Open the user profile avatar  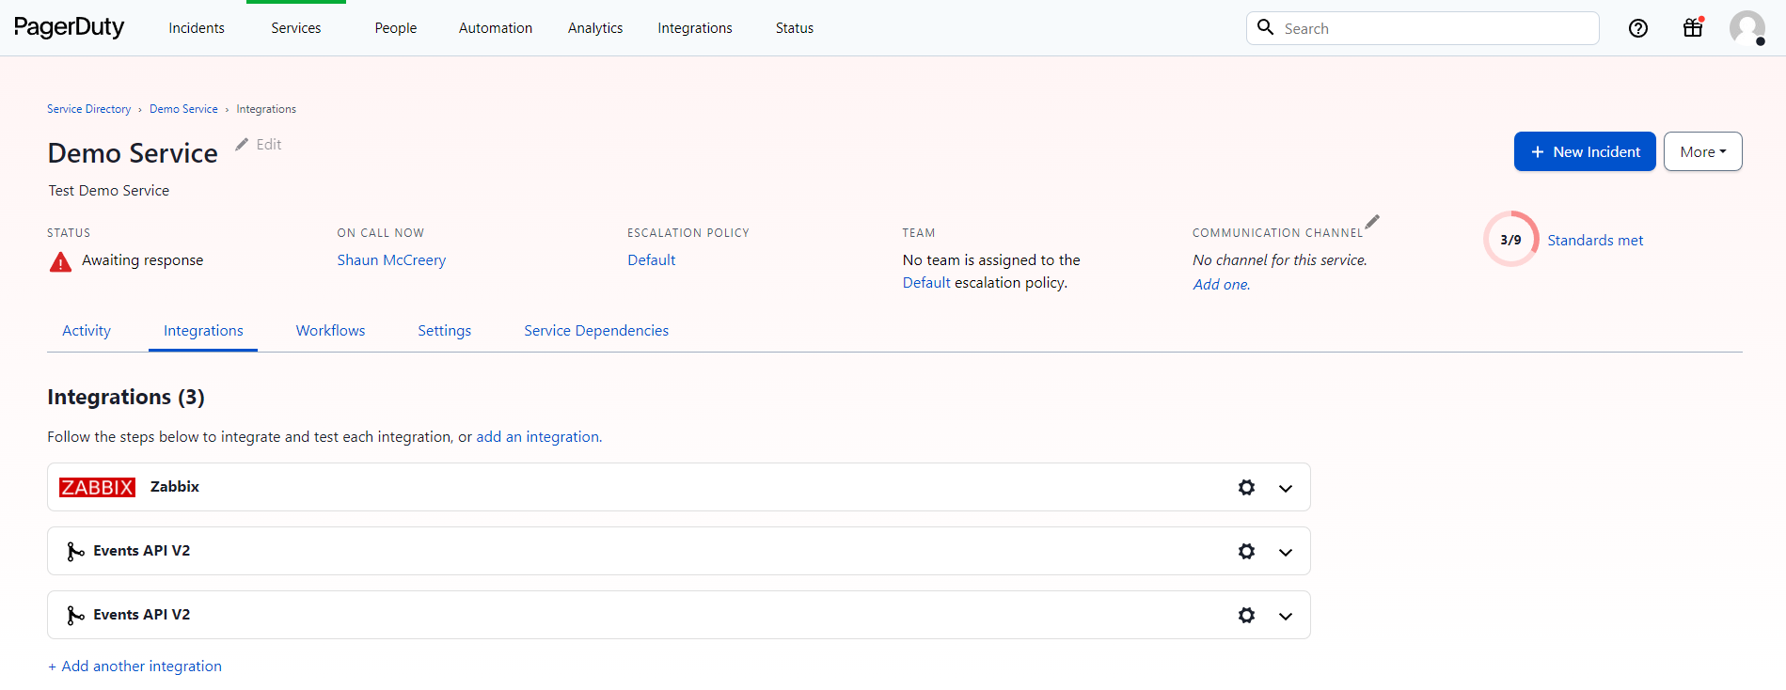pos(1747,28)
